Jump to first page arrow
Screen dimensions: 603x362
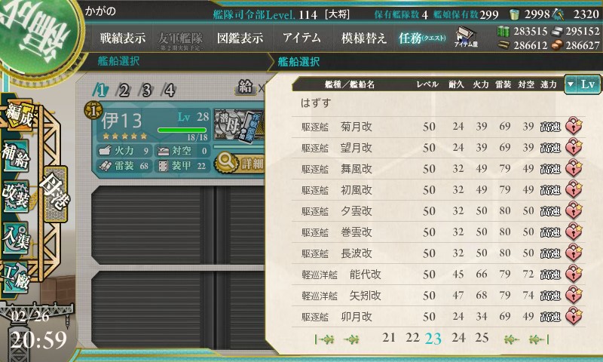click(x=325, y=339)
